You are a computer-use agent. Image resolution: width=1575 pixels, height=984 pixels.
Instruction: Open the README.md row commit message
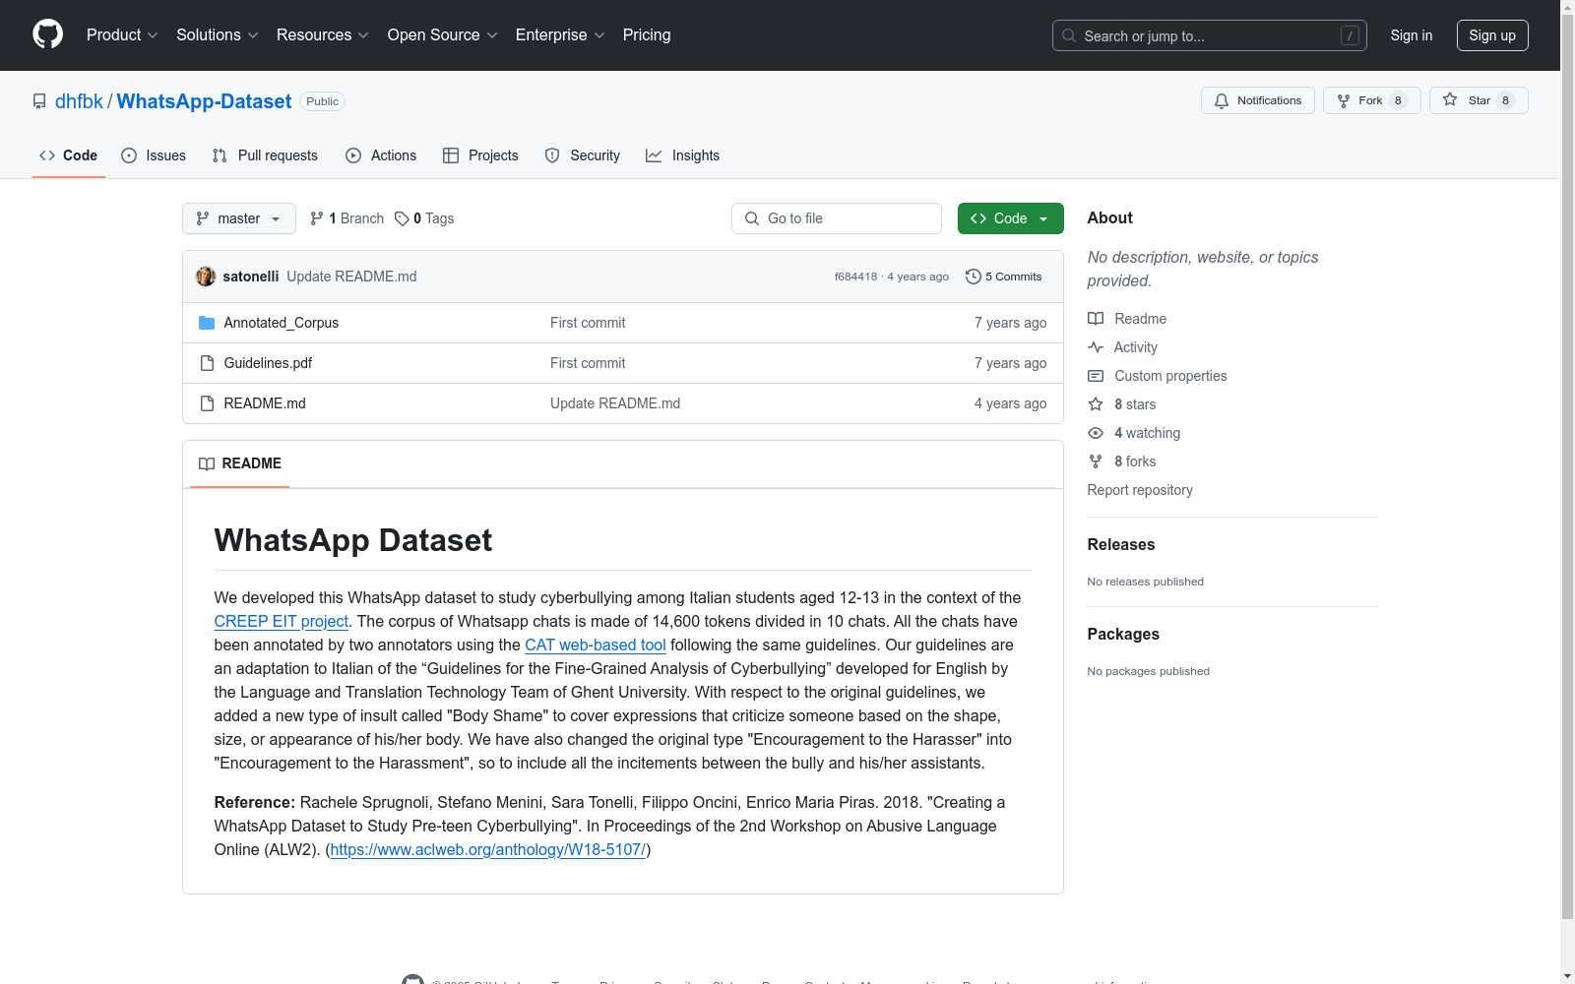(615, 403)
